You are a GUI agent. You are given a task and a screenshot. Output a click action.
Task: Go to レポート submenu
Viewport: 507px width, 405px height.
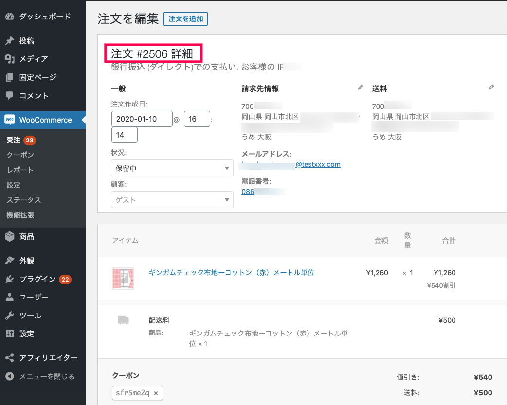[x=20, y=170]
